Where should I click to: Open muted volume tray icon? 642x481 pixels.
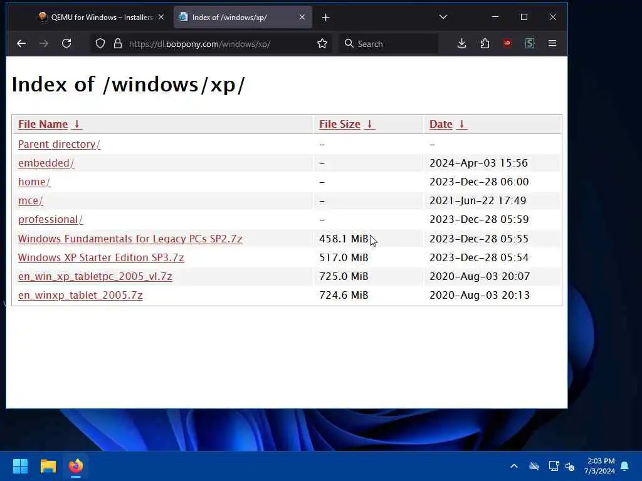570,466
